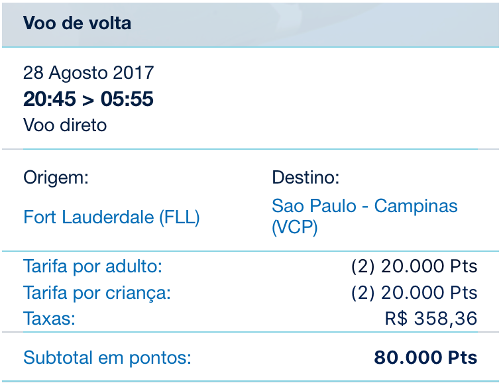Screen dimensions: 503x387
Task: Click the Voo de volta header
Action: coord(77,23)
